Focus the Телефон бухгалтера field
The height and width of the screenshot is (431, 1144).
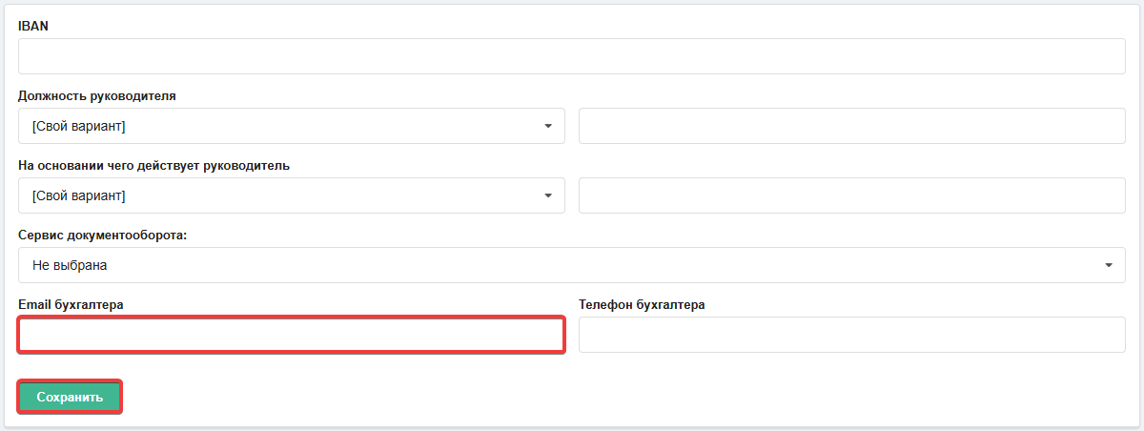click(x=852, y=335)
